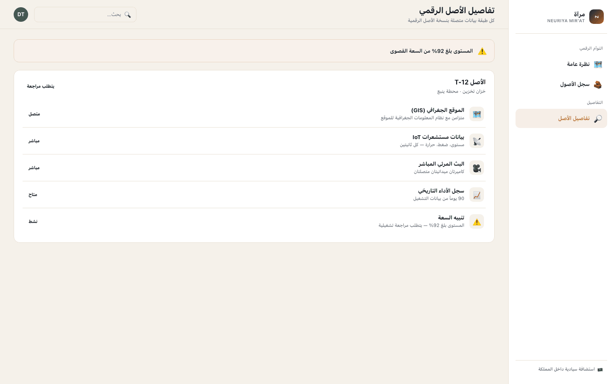Viewport: 614px width, 384px height.
Task: Click the icon beside سجل الأصول
Action: [x=598, y=84]
